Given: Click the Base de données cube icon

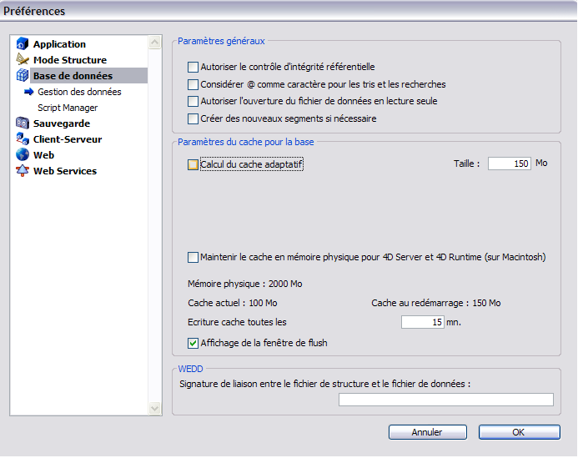Looking at the screenshot, I should point(23,76).
